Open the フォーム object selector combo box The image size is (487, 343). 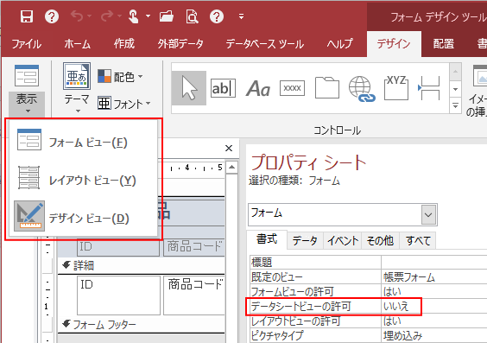pyautogui.click(x=343, y=214)
